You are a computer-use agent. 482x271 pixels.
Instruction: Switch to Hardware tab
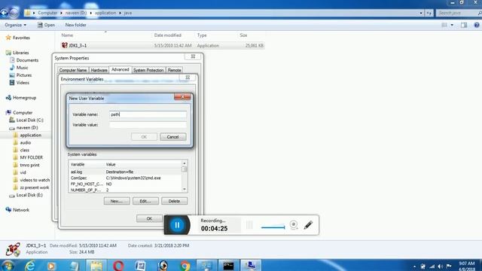coord(99,70)
